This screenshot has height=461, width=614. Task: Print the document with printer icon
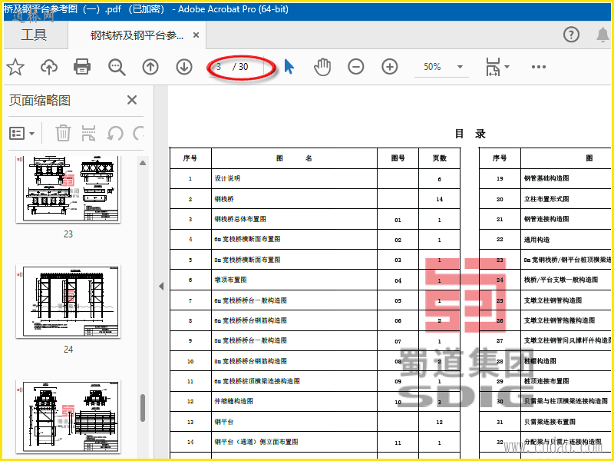[82, 67]
